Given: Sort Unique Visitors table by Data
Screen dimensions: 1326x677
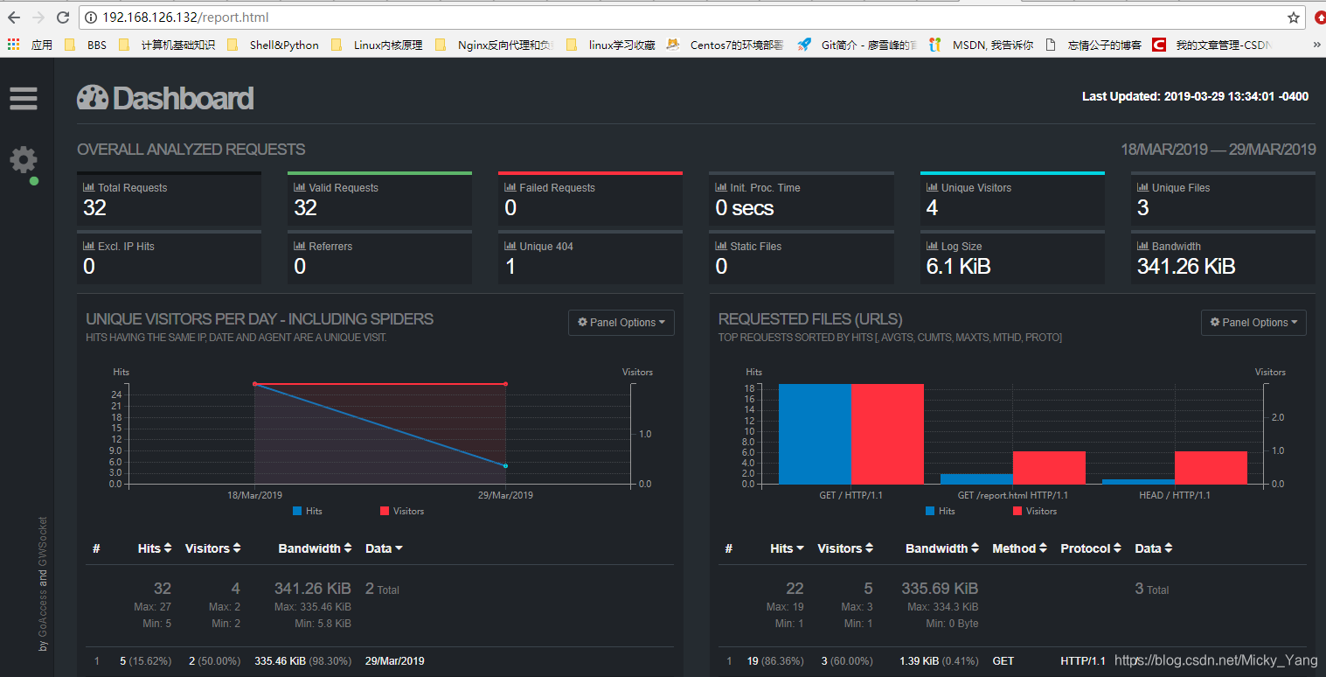Looking at the screenshot, I should [385, 548].
